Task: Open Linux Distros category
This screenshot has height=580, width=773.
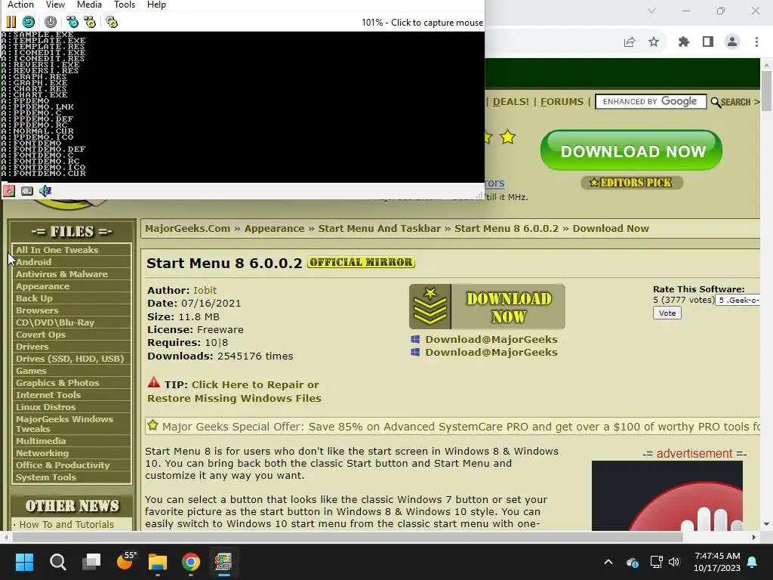Action: [x=46, y=407]
